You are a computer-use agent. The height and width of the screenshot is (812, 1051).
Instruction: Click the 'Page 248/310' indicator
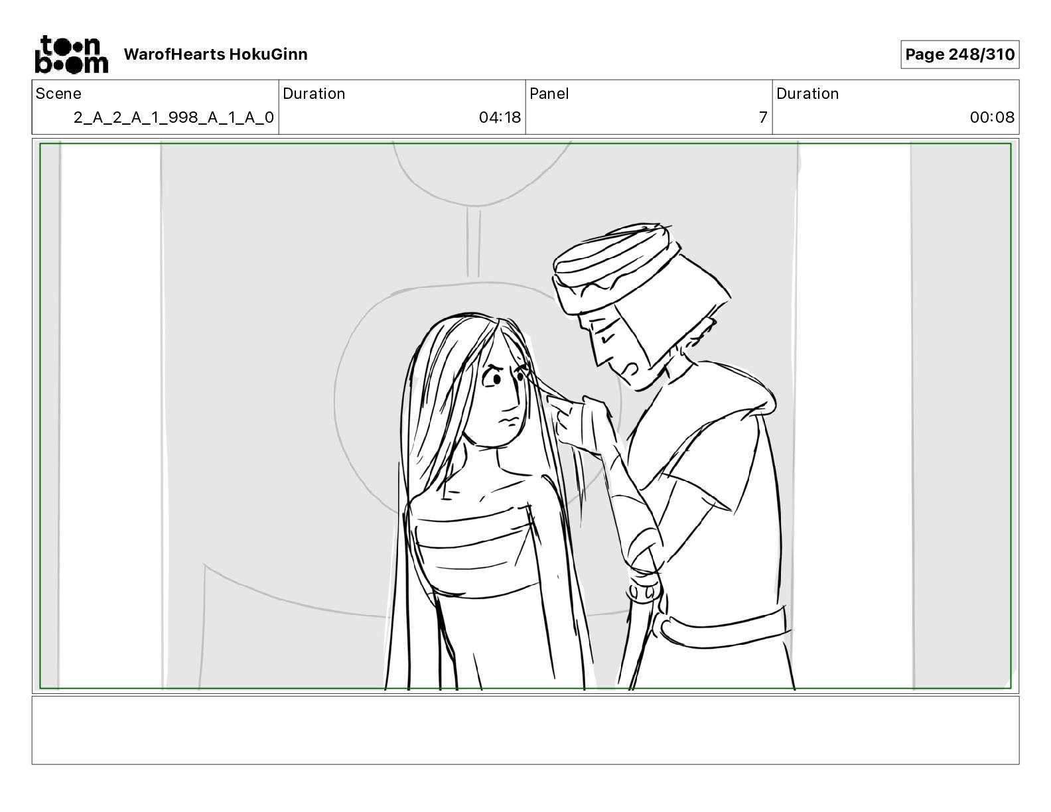coord(959,54)
